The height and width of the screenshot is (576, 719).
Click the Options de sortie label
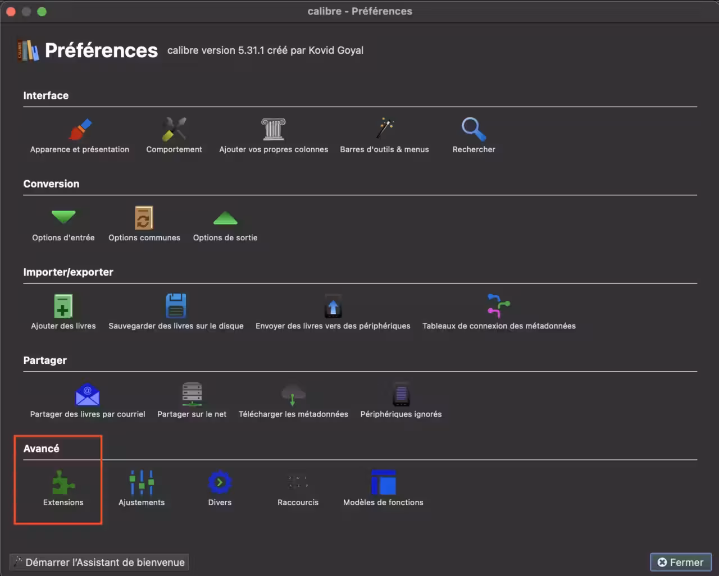(x=225, y=237)
